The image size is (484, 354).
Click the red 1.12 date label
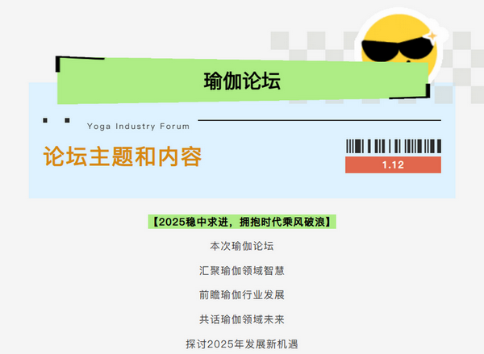[x=393, y=165]
